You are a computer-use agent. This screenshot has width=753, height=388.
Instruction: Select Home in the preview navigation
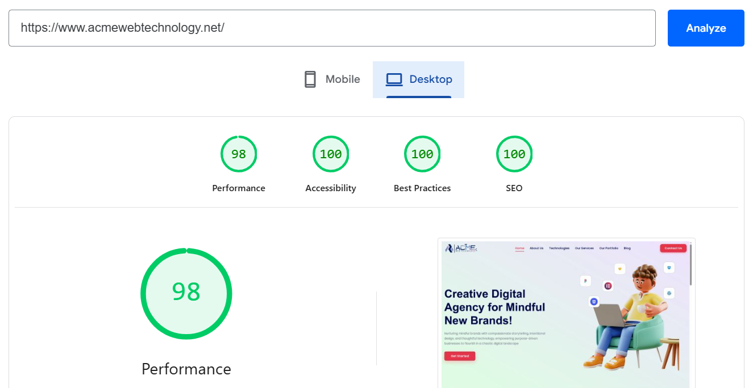(x=519, y=248)
